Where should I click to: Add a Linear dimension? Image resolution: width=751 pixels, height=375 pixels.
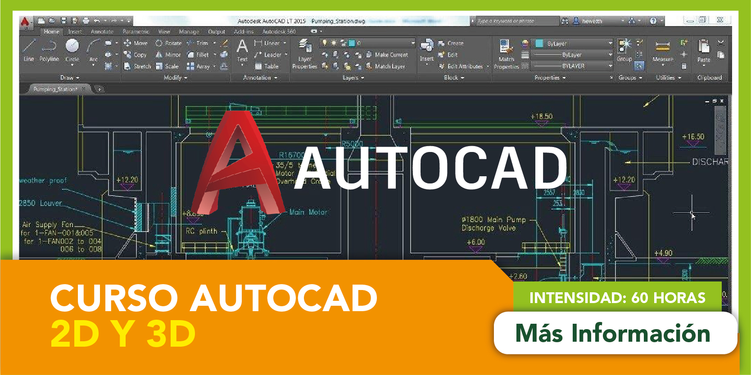coord(267,43)
